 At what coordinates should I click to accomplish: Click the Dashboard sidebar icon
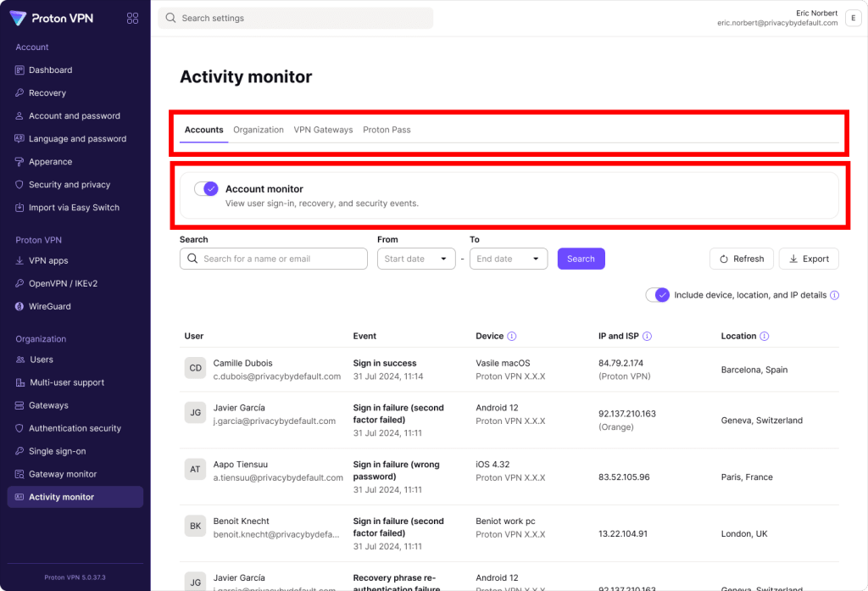tap(19, 70)
